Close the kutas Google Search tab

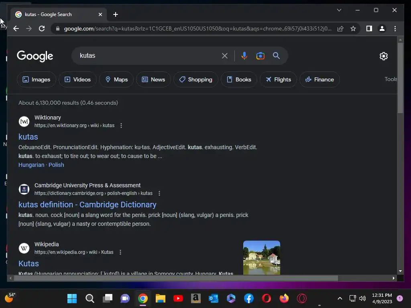100,14
